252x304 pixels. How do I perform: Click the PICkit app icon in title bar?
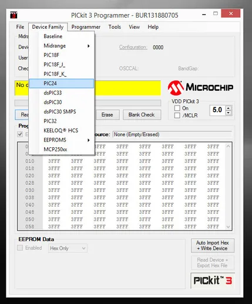coord(14,15)
